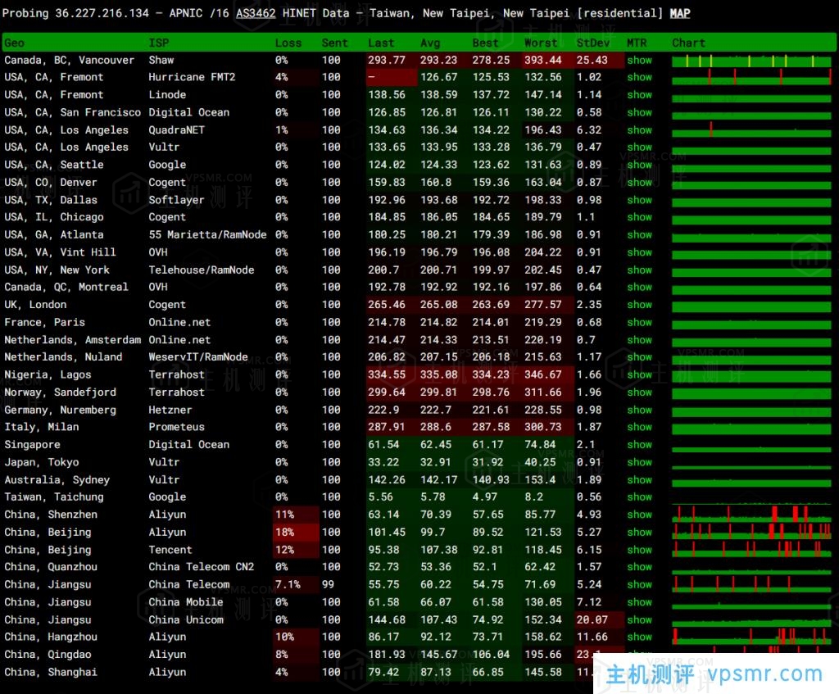Show MTR for Paris Online.net row

pyautogui.click(x=639, y=322)
